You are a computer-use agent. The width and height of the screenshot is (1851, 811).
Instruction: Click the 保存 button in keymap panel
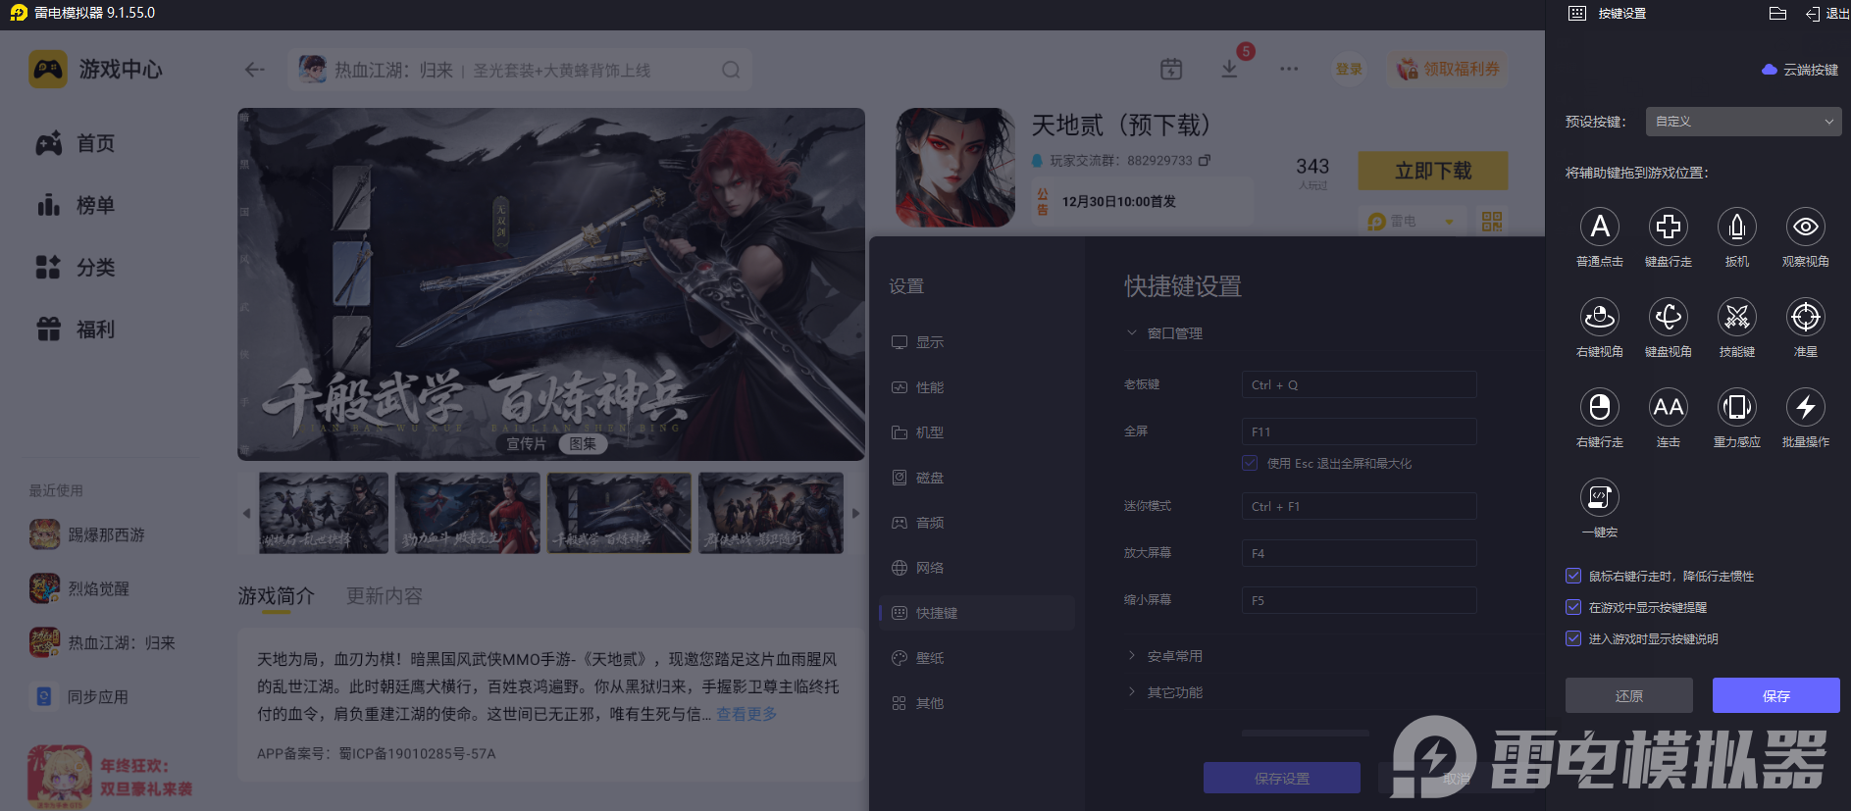point(1776,695)
